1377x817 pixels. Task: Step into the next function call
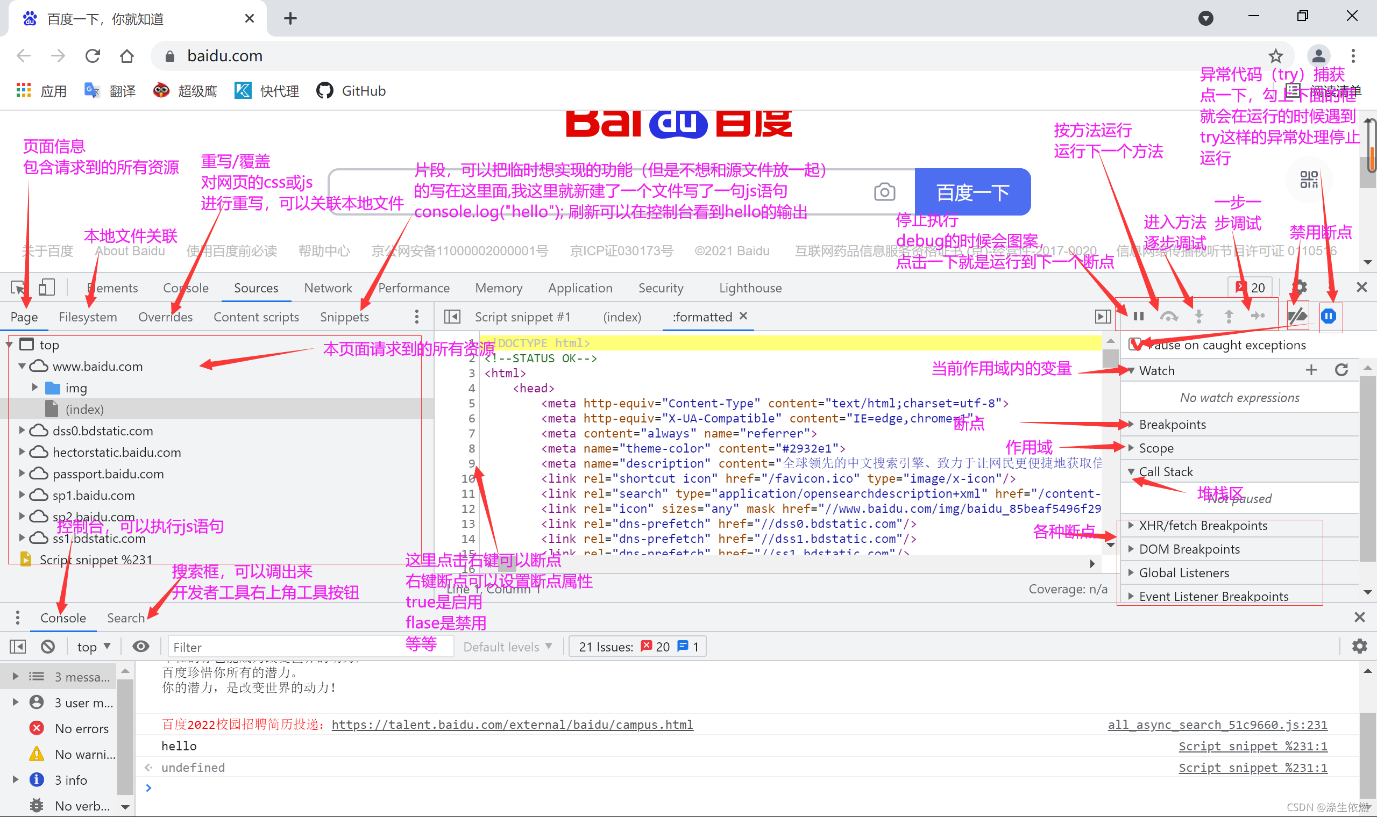click(1198, 316)
